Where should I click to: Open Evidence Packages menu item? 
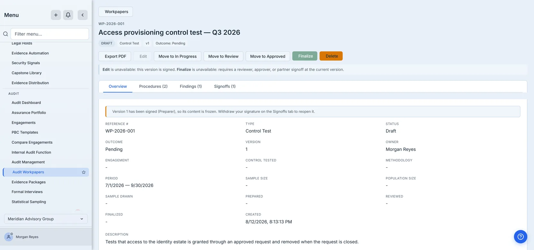(46, 182)
